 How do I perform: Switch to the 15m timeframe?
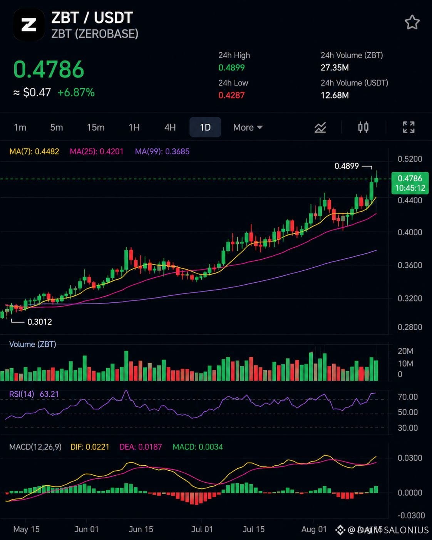tap(95, 127)
